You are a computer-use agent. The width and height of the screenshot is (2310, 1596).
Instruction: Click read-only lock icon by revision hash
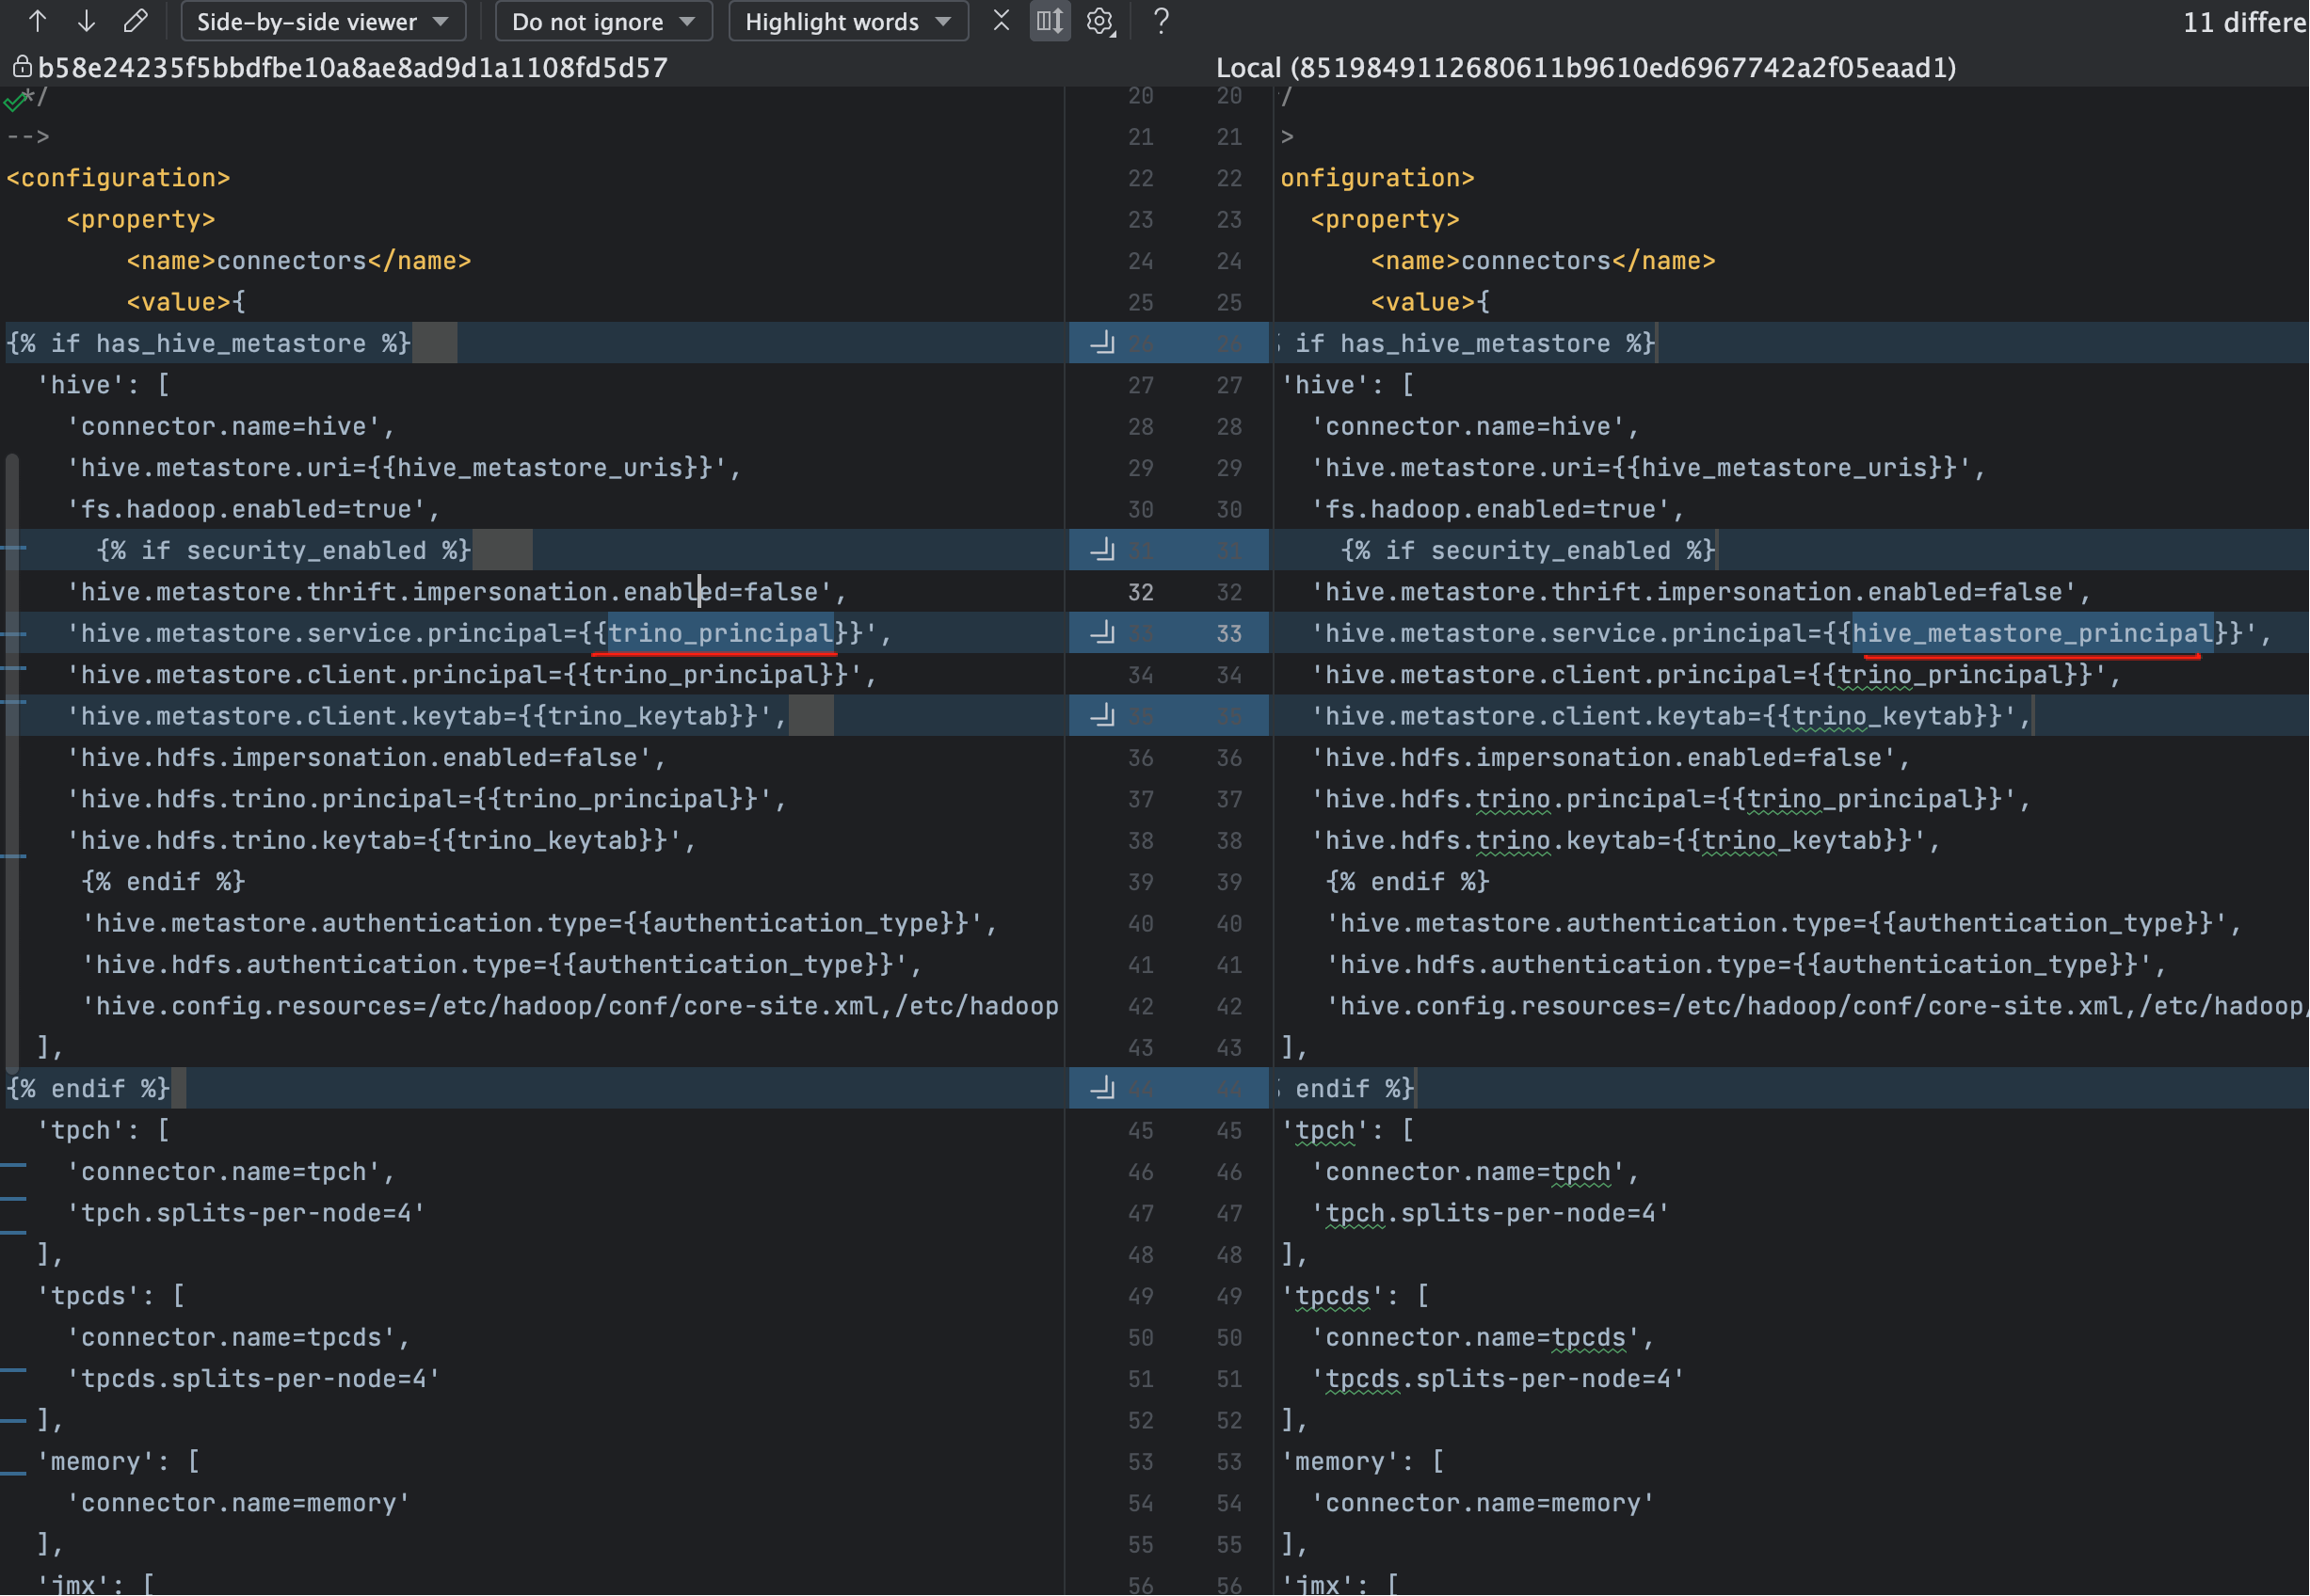[x=21, y=67]
